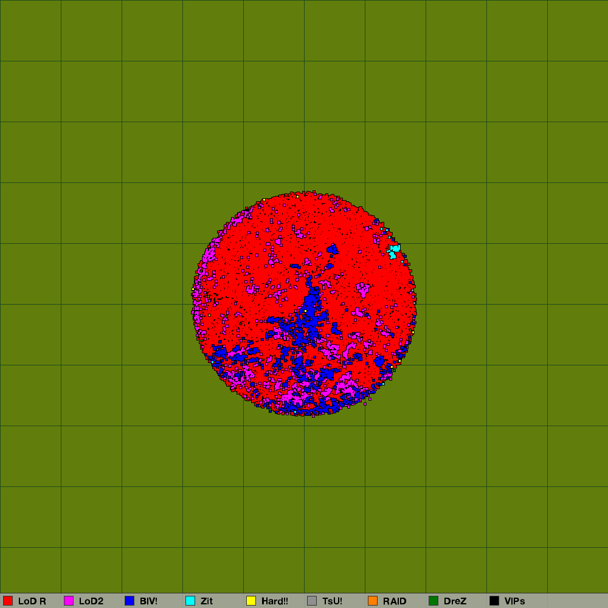This screenshot has height=608, width=608.
Task: Click the cyan Zit cluster on the map
Action: 394,250
